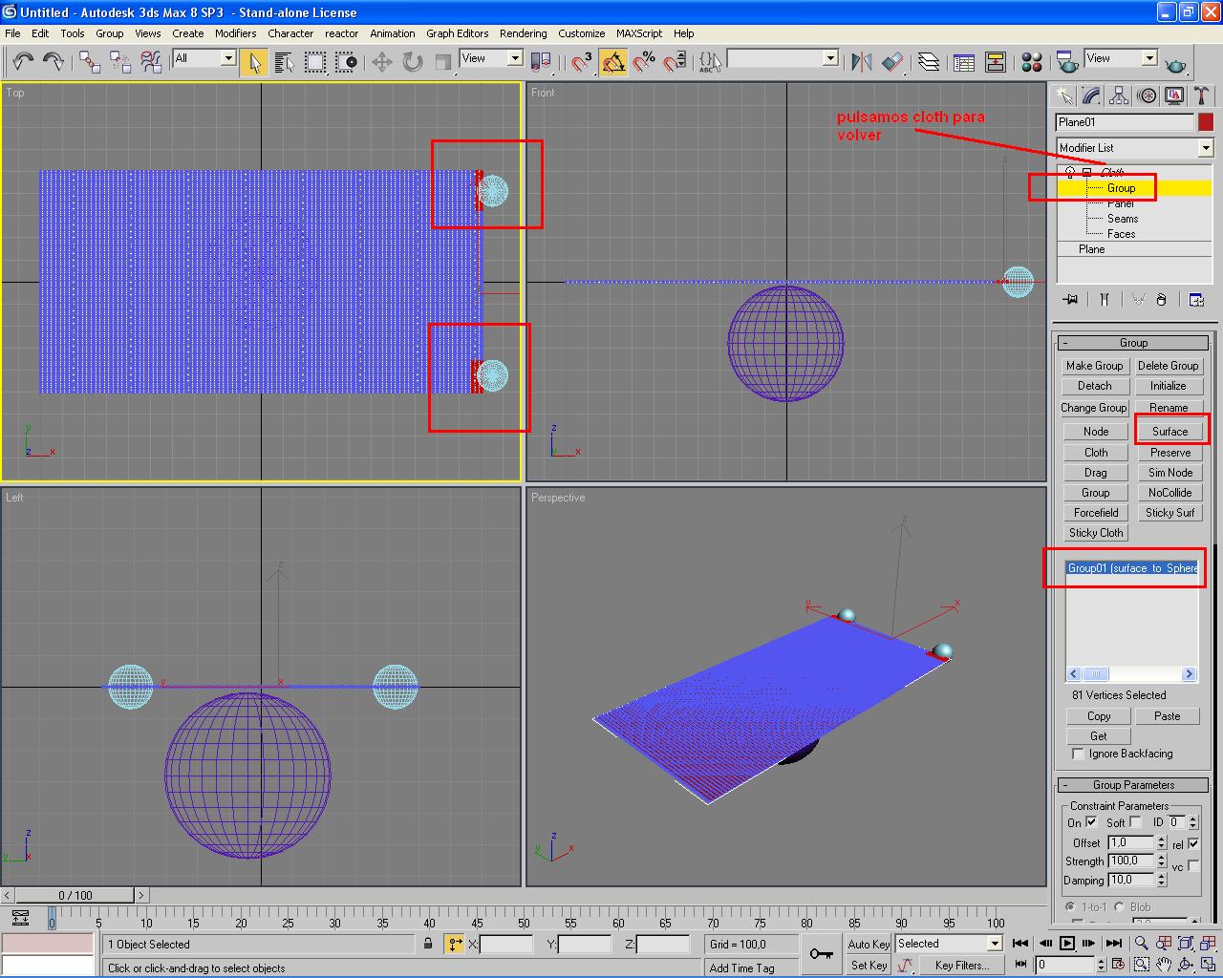This screenshot has width=1223, height=978.
Task: Click the Sim Node button
Action: click(x=1169, y=473)
